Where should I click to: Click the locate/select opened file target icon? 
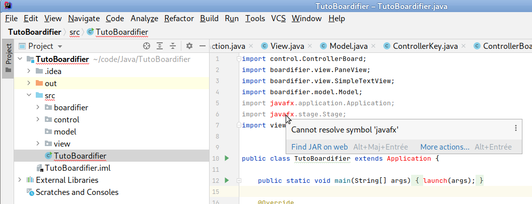[x=147, y=46]
